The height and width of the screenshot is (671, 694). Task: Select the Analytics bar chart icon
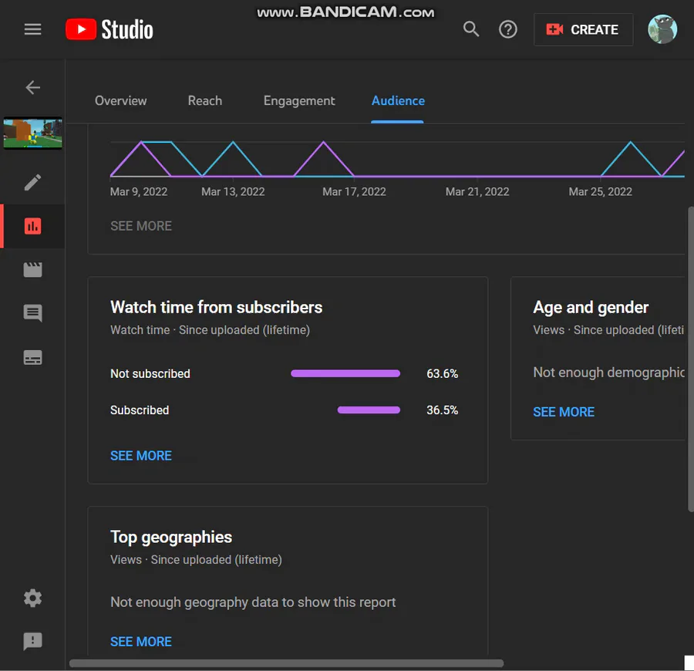click(x=32, y=226)
